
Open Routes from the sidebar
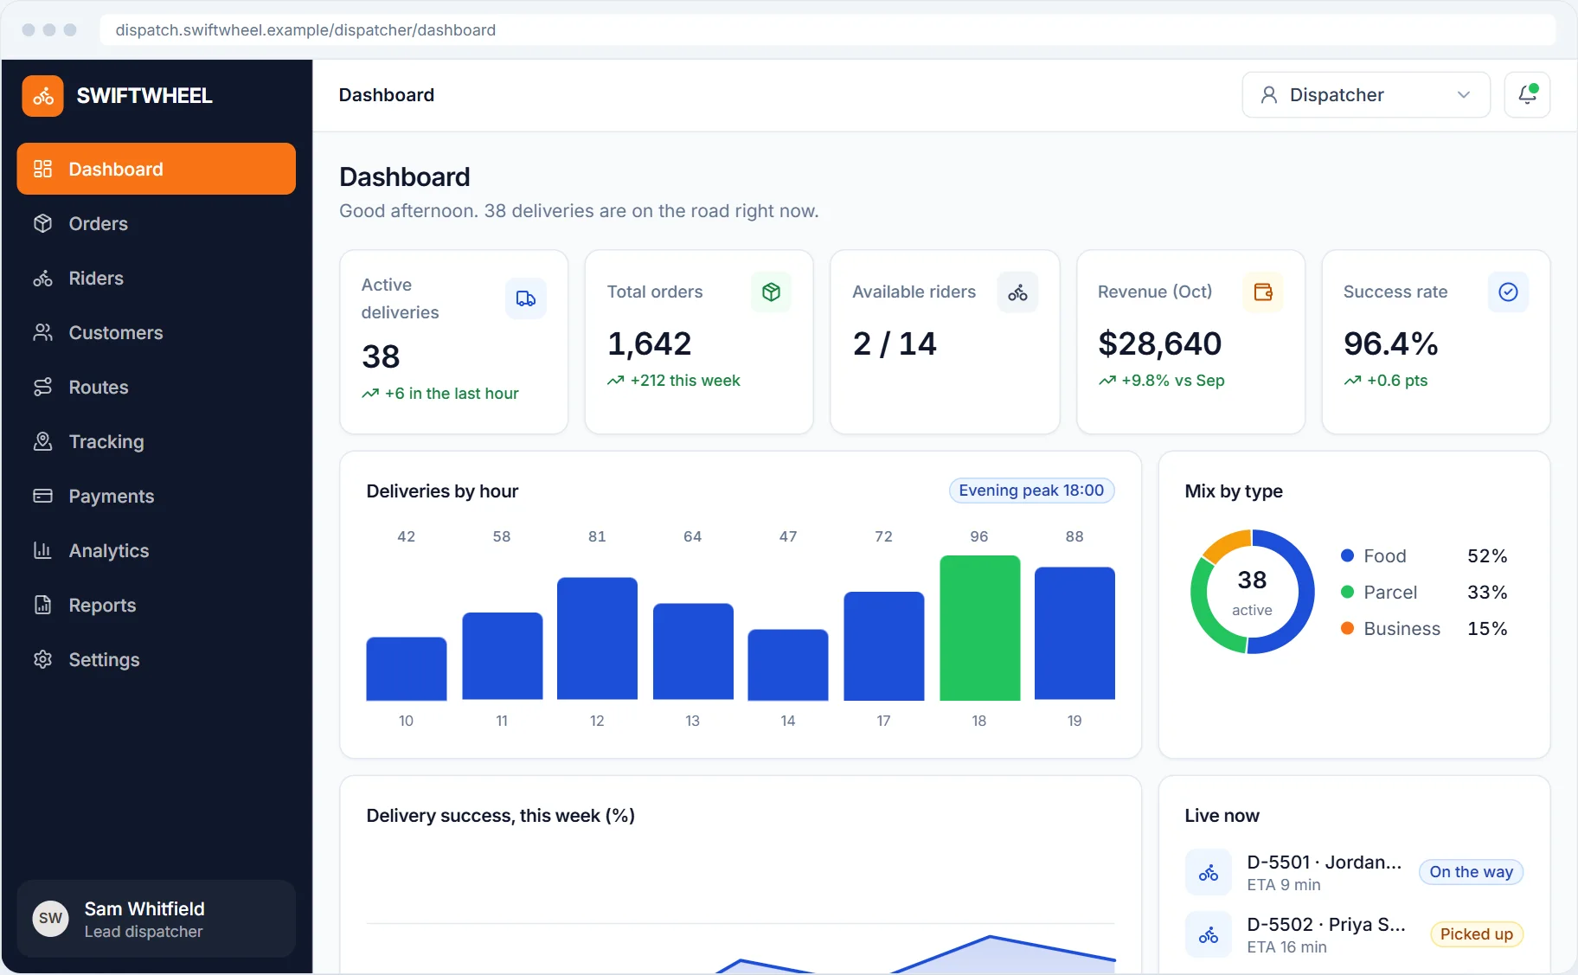click(156, 387)
